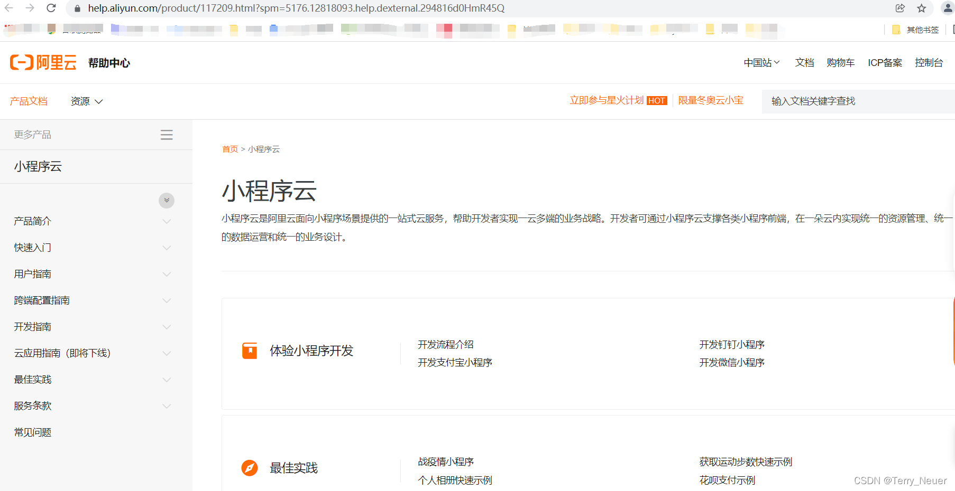Click the browser refresh icon
Screen dimensions: 955x491
pos(51,8)
